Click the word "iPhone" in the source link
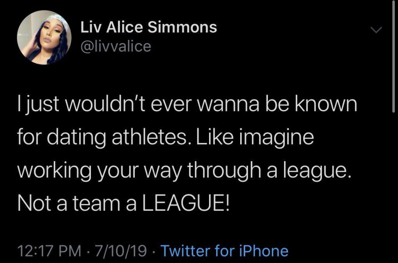The image size is (398, 263). click(x=264, y=251)
